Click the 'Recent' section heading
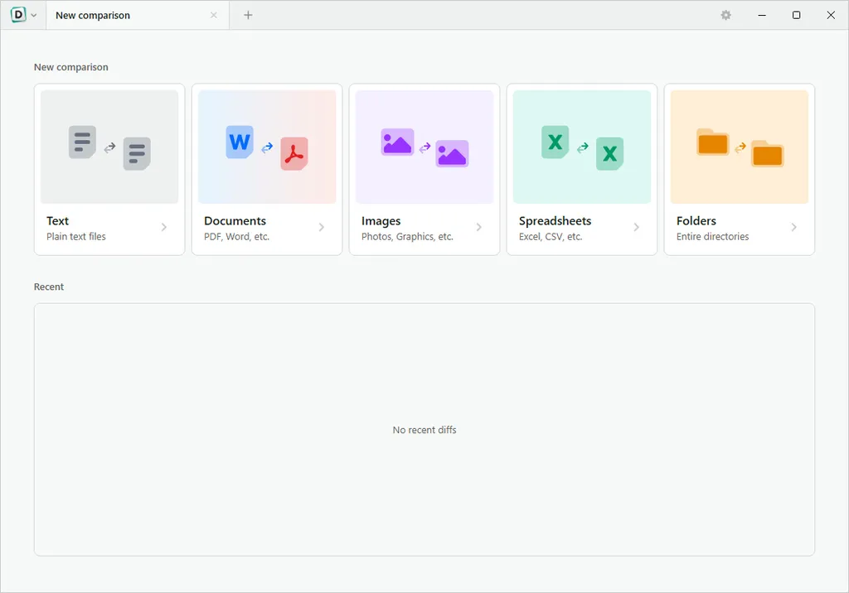The image size is (849, 593). pyautogui.click(x=49, y=287)
